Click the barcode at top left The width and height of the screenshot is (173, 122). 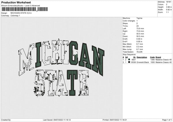tap(25, 9)
